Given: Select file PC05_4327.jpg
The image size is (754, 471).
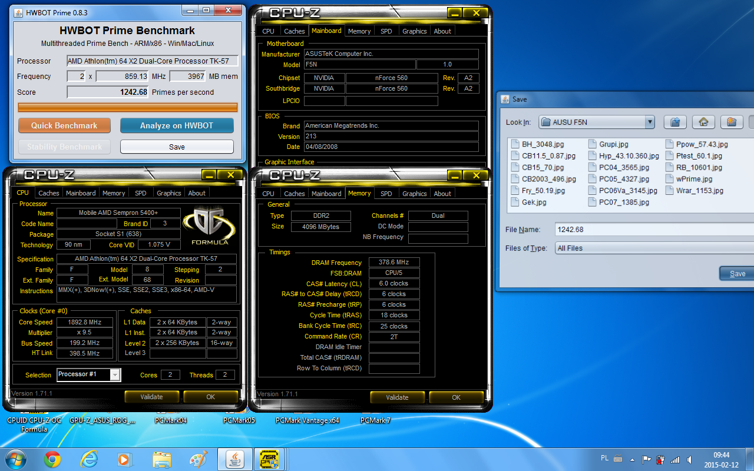Looking at the screenshot, I should (x=619, y=179).
